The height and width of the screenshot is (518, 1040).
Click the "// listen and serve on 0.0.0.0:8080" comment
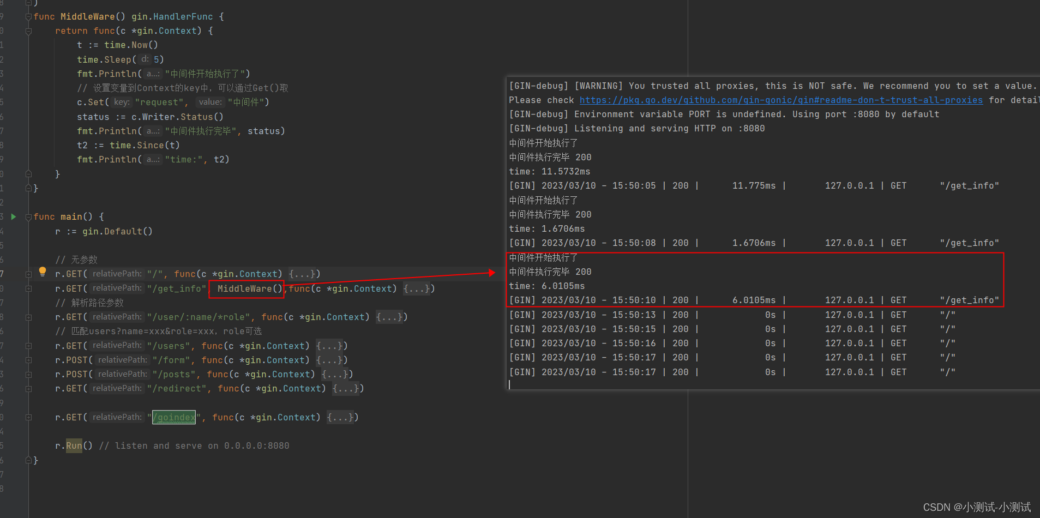click(194, 445)
